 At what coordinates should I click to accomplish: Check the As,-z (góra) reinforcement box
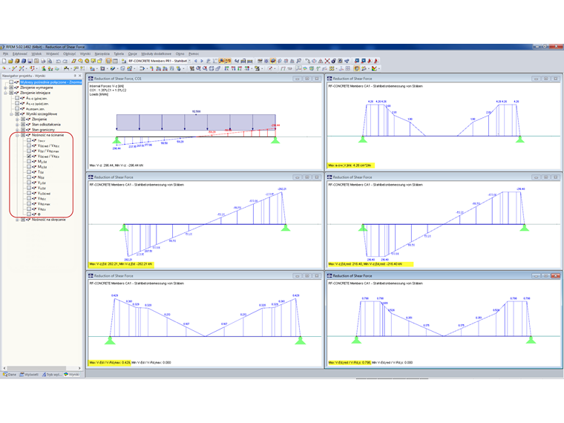click(x=17, y=98)
